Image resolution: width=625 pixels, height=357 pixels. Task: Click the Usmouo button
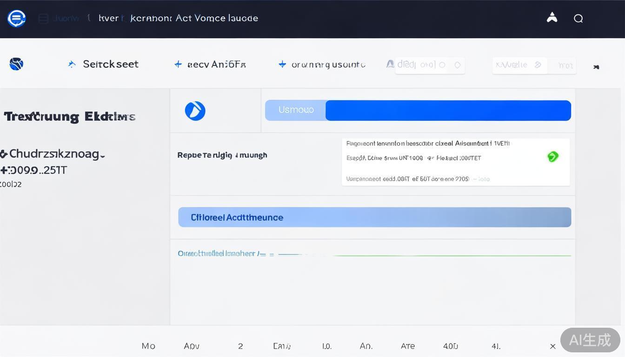[x=296, y=110]
